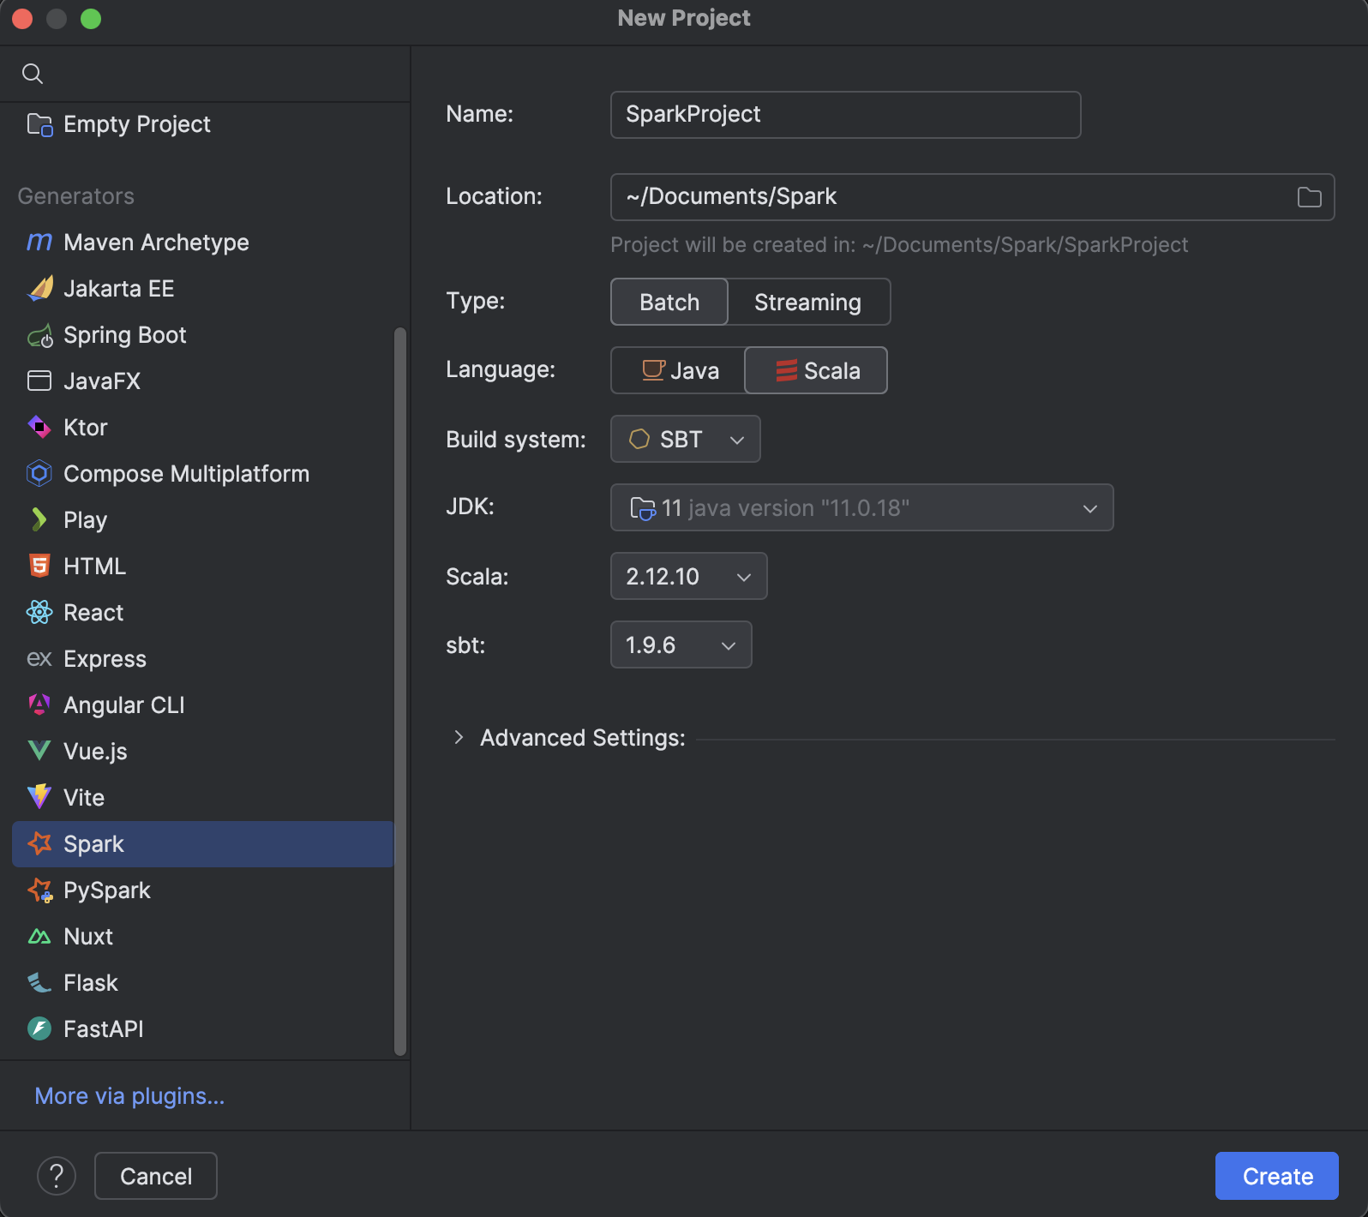Expand the Advanced Settings section
Screen dimensions: 1368x1217
(x=459, y=737)
